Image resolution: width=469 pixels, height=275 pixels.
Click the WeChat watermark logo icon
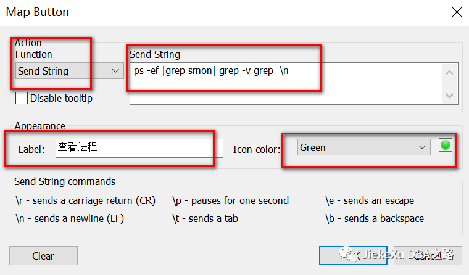click(x=347, y=254)
